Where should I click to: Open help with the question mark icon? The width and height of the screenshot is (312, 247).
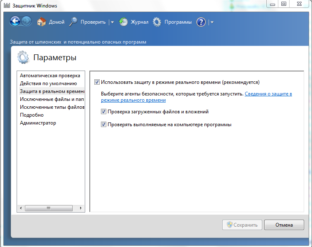click(x=201, y=22)
